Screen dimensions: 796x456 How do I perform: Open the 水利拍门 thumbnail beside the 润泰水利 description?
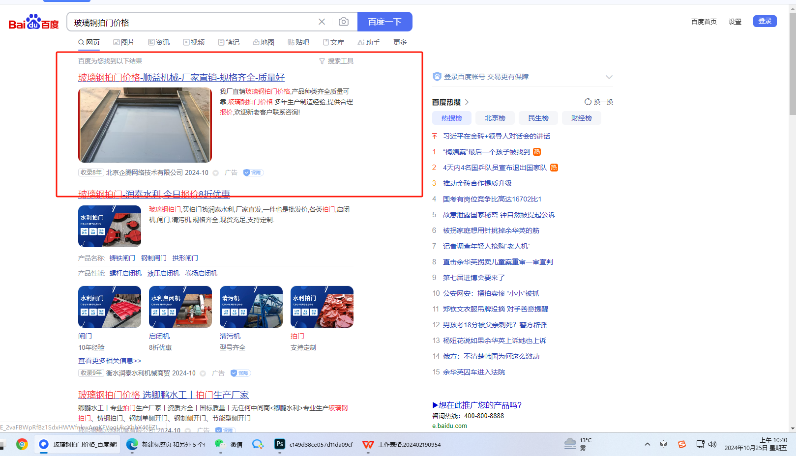pos(110,226)
